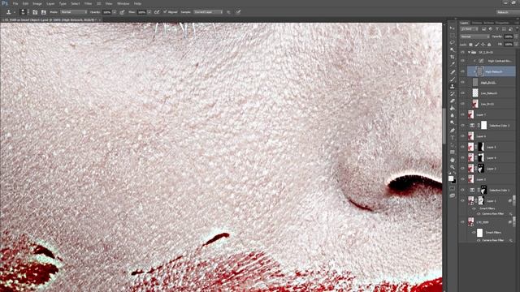Open the Image menu

click(x=37, y=3)
